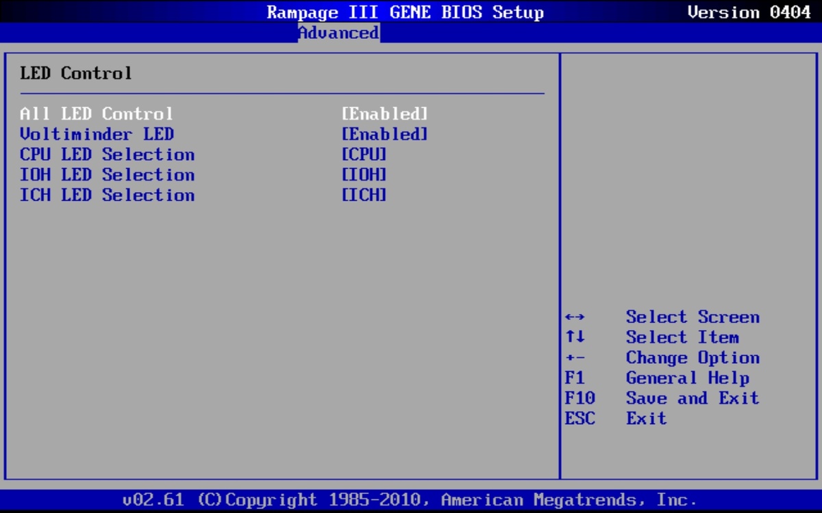822x513 pixels.
Task: Click the All LED Control label
Action: [97, 114]
